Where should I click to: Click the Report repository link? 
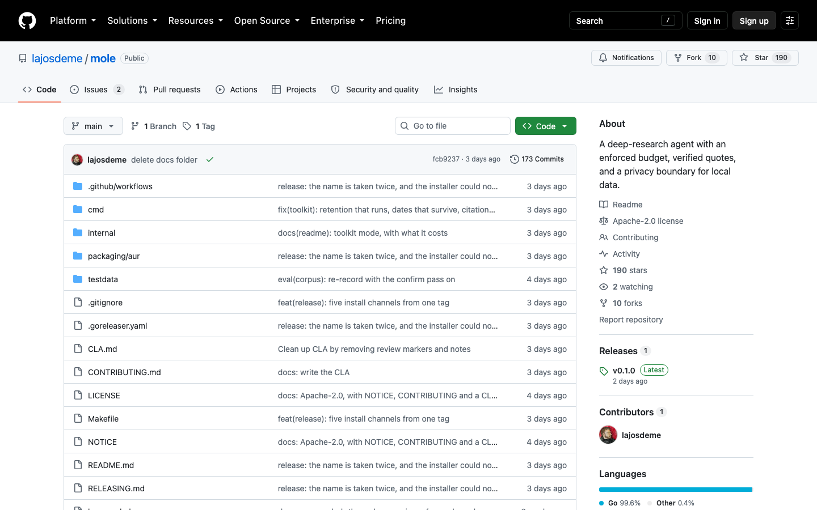(x=631, y=320)
